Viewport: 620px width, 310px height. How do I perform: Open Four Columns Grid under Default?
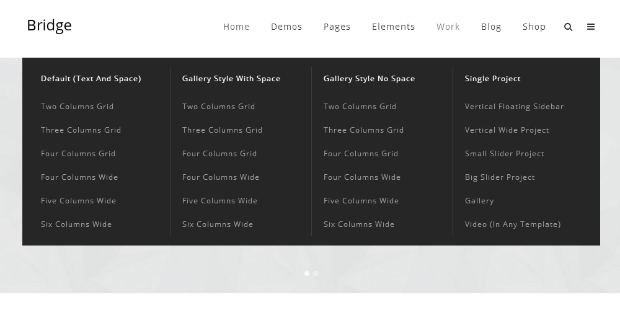pyautogui.click(x=78, y=153)
